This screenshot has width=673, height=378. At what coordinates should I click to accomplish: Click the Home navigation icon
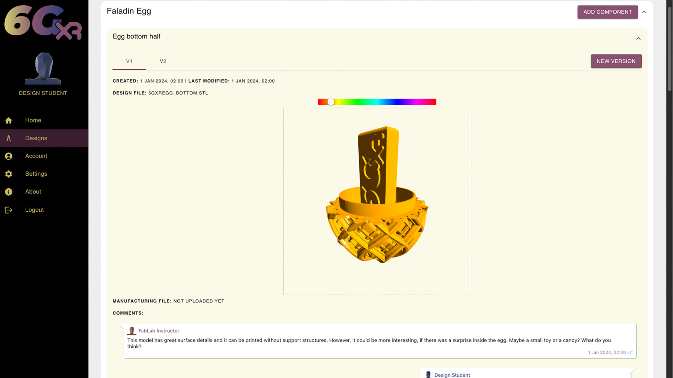(8, 120)
